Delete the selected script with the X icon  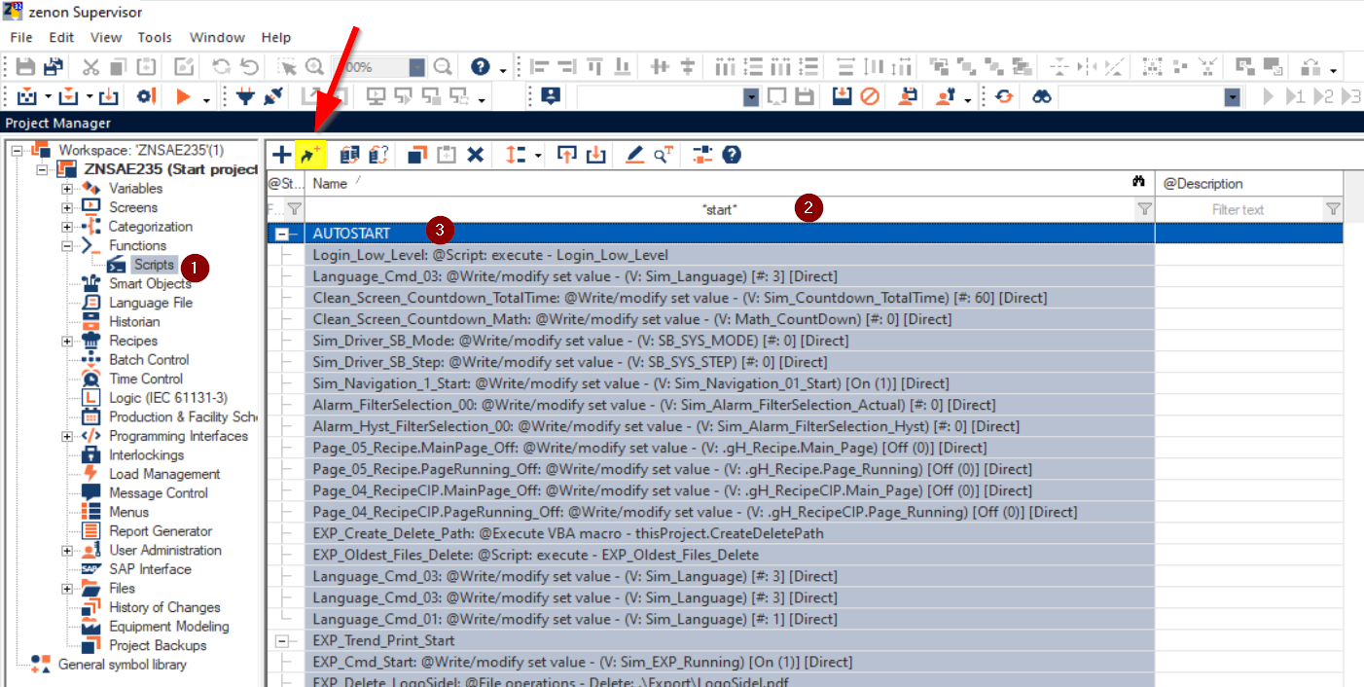click(475, 154)
